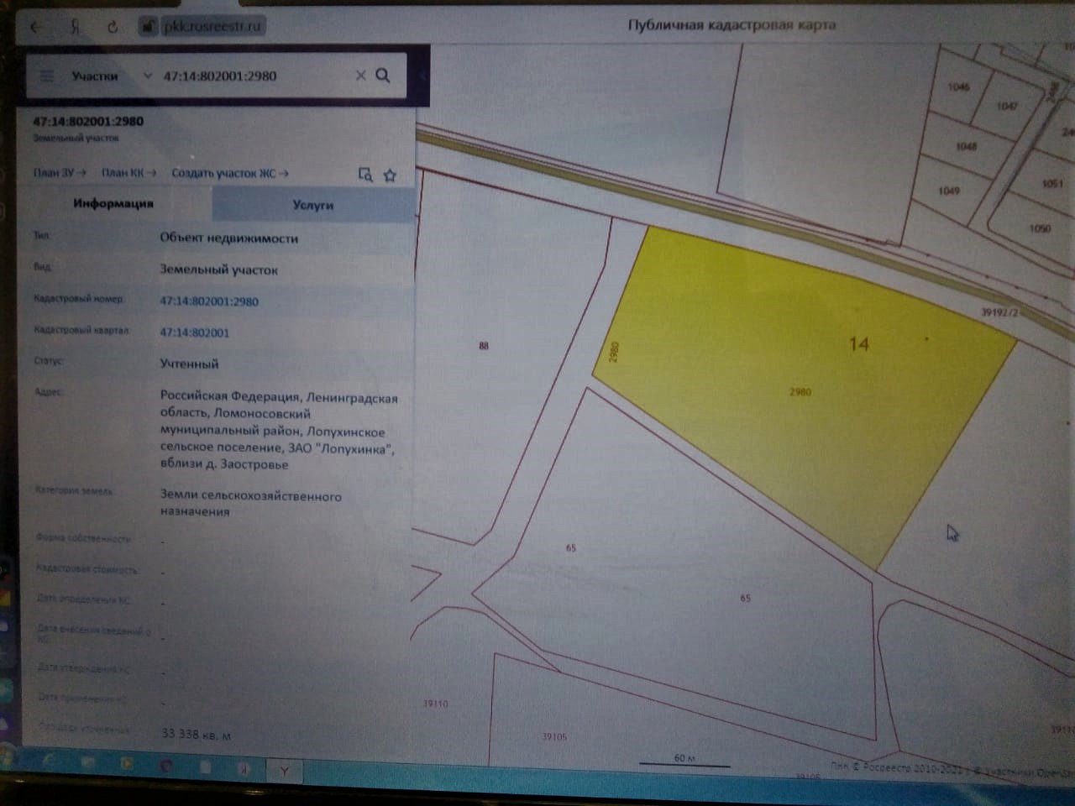Switch to the Услуги tab
This screenshot has height=806, width=1075.
coord(313,204)
